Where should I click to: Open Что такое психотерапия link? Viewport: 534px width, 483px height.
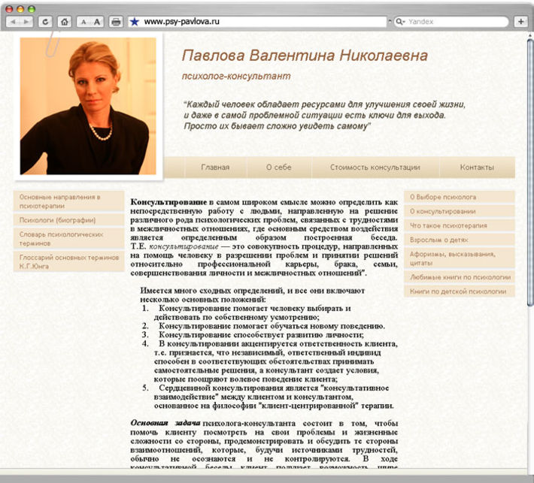[460, 225]
